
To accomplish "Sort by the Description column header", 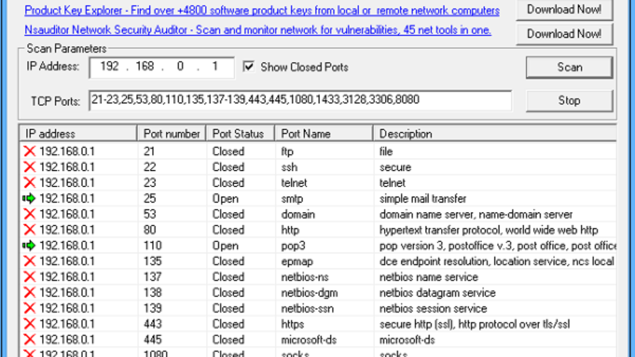I will tap(495, 134).
